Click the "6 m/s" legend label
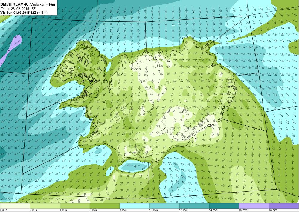299x212 pixels. [x=93, y=210]
